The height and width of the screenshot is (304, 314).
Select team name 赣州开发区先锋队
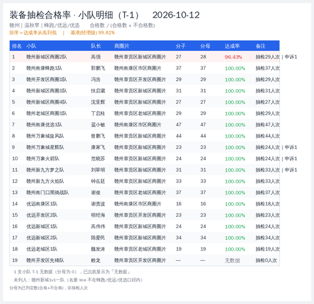[45, 261]
